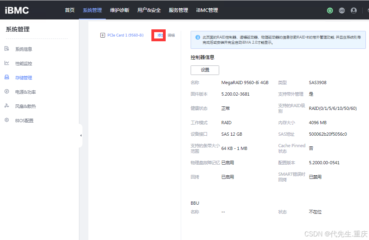
Task: Click the BIOS配置 hexagon icon
Action: click(x=7, y=120)
